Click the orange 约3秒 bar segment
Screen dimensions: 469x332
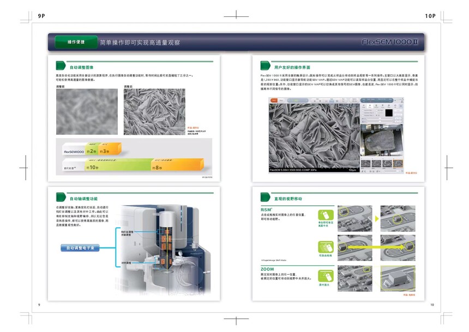pyautogui.click(x=110, y=150)
